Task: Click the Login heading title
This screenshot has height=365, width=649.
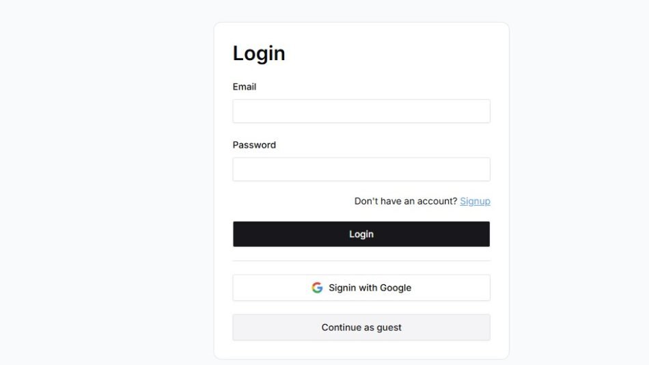Action: click(x=259, y=53)
